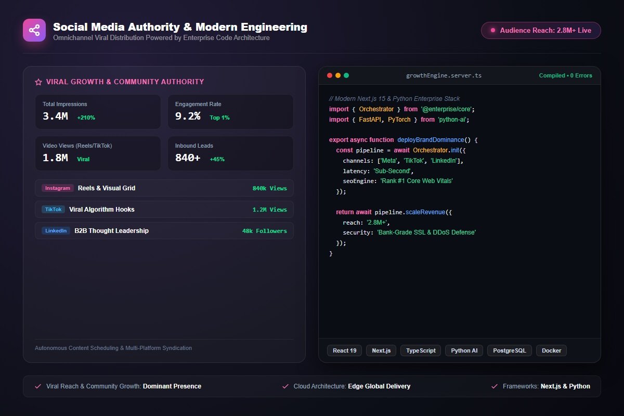Click the red window dot in code editor
Viewport: 624px width, 416px height.
330,75
